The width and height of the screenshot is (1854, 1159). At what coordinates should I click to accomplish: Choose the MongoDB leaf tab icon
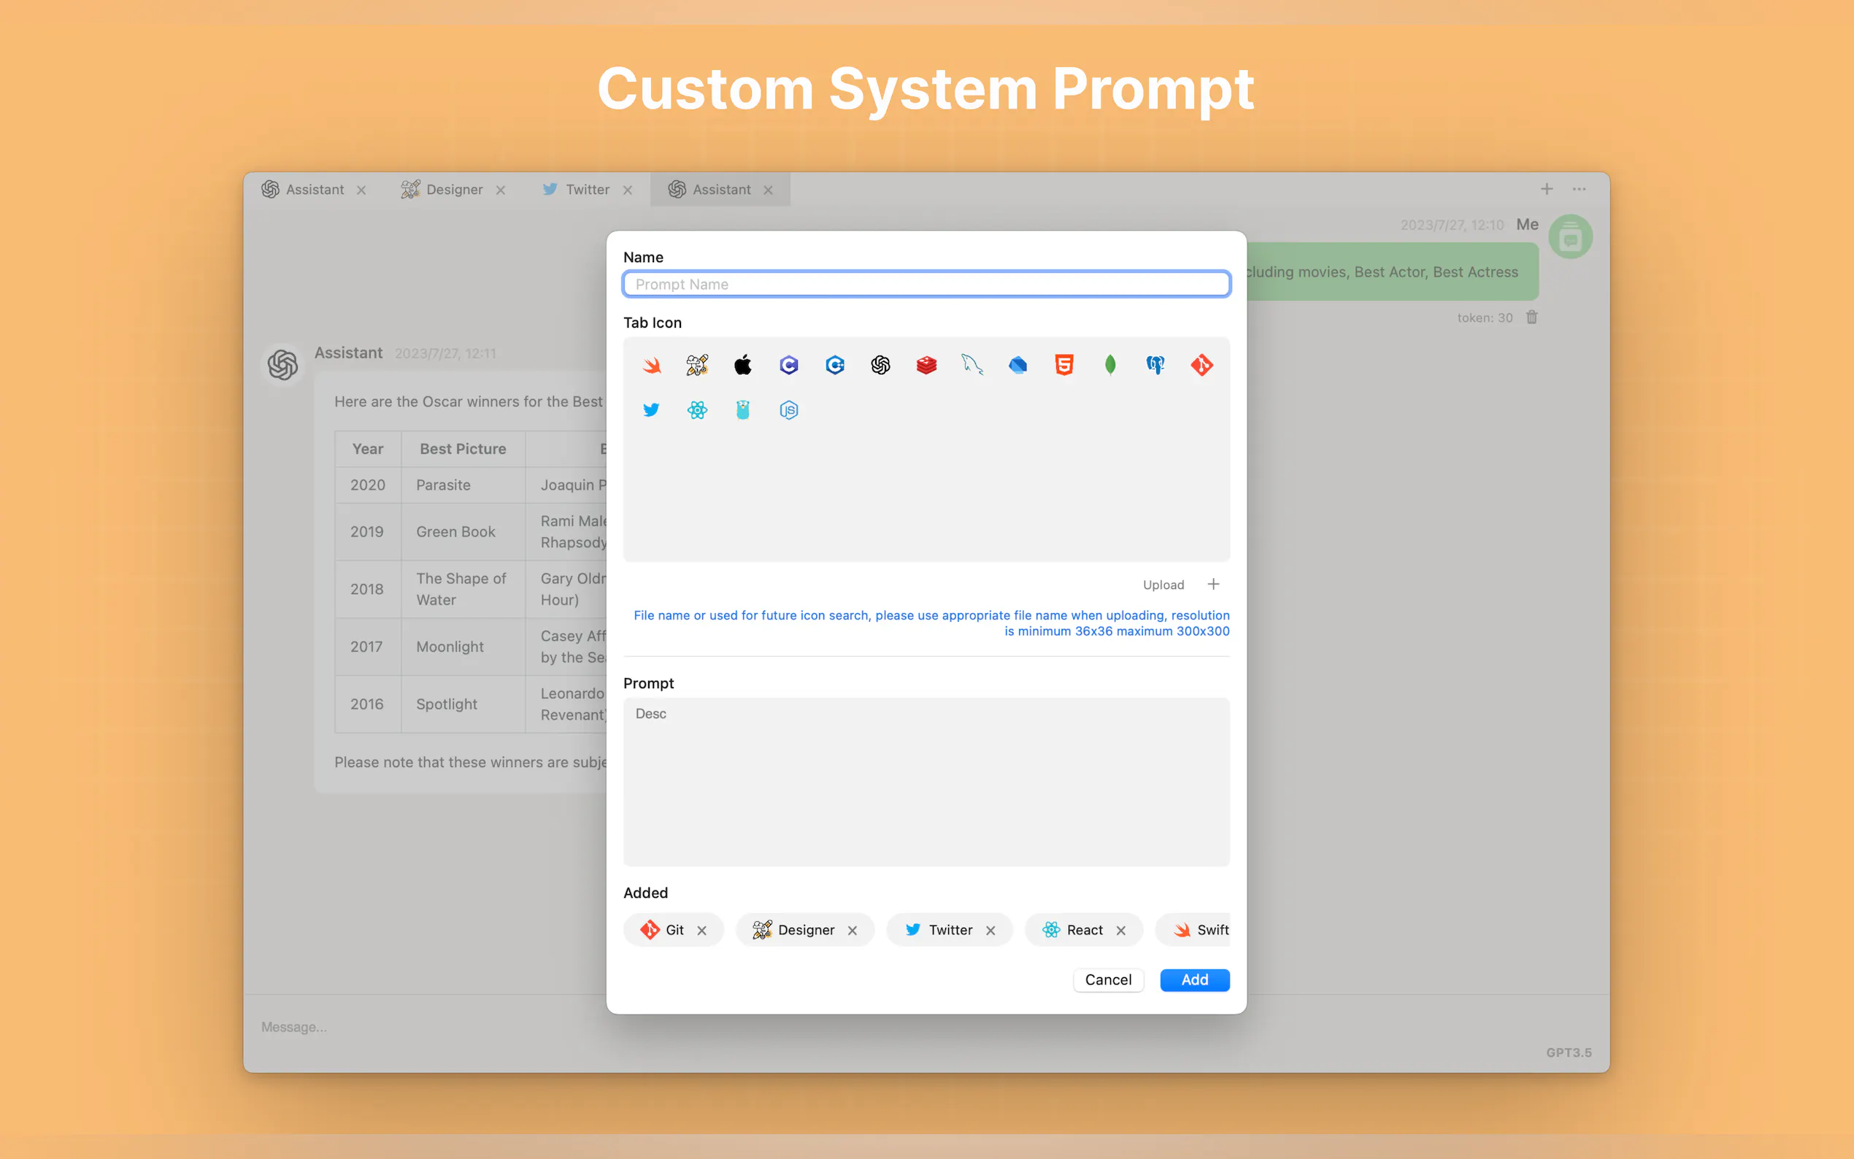click(x=1109, y=366)
